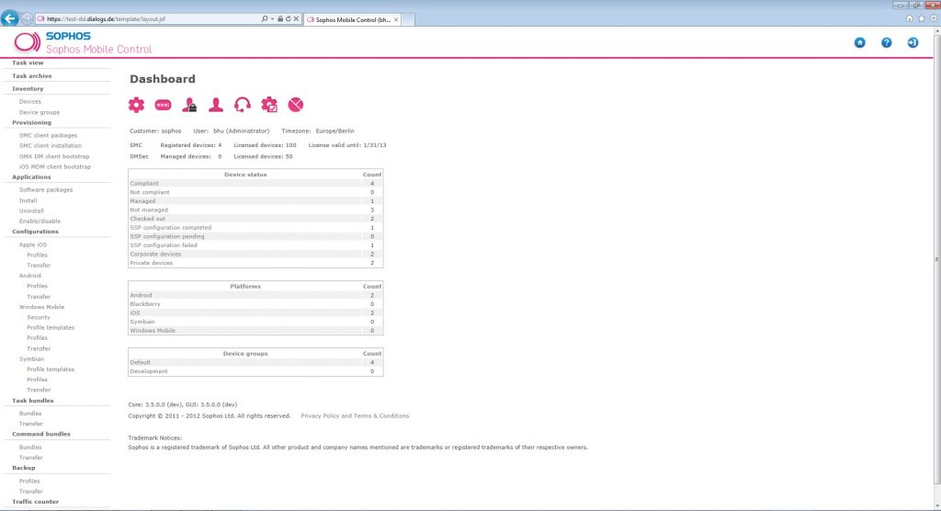Screen dimensions: 941x511
Task: Open Profile templates under Symbian
Action: pos(51,369)
